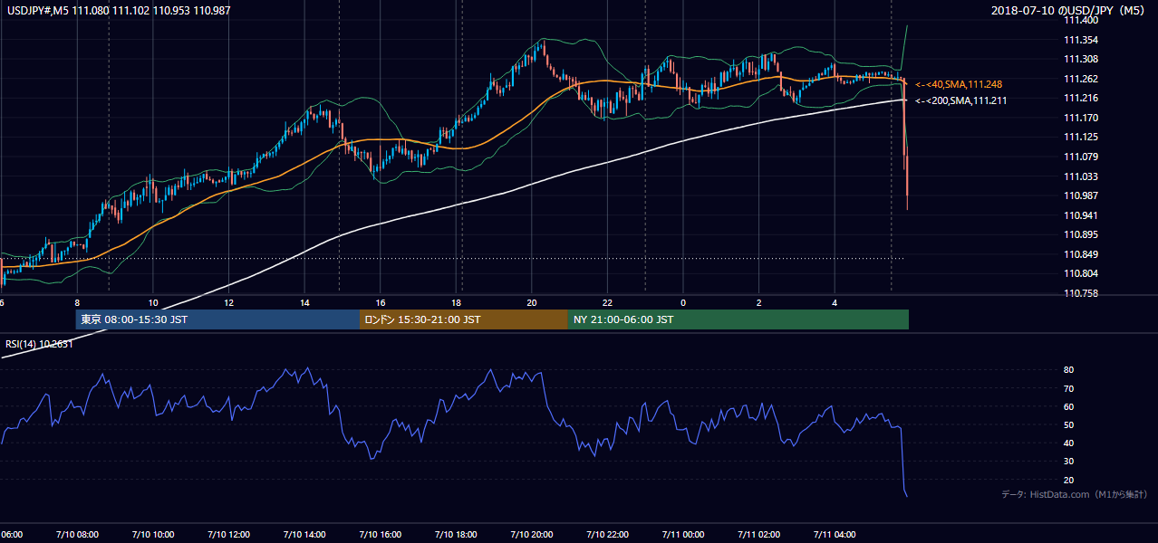Click the white 200 SMA 111.211 label
1158x543 pixels.
coord(960,100)
